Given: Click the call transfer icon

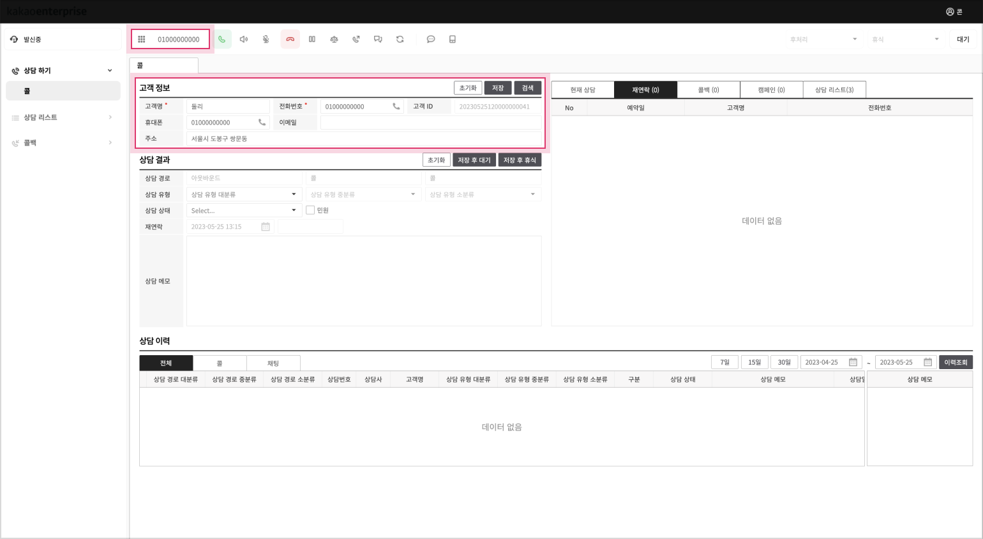Looking at the screenshot, I should 356,40.
